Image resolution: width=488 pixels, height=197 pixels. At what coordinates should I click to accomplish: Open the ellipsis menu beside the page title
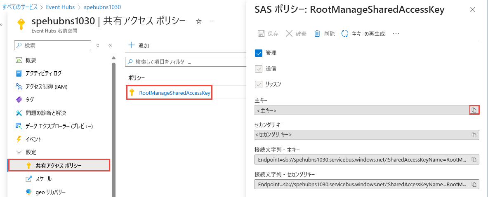point(212,21)
